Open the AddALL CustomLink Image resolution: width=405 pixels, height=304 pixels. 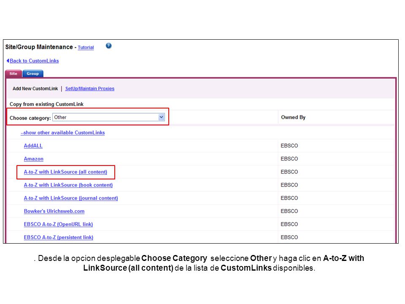coord(33,146)
